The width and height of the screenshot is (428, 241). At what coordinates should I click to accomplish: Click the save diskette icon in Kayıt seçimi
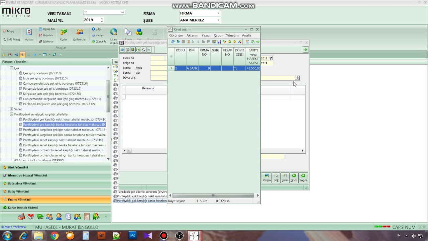(219, 42)
